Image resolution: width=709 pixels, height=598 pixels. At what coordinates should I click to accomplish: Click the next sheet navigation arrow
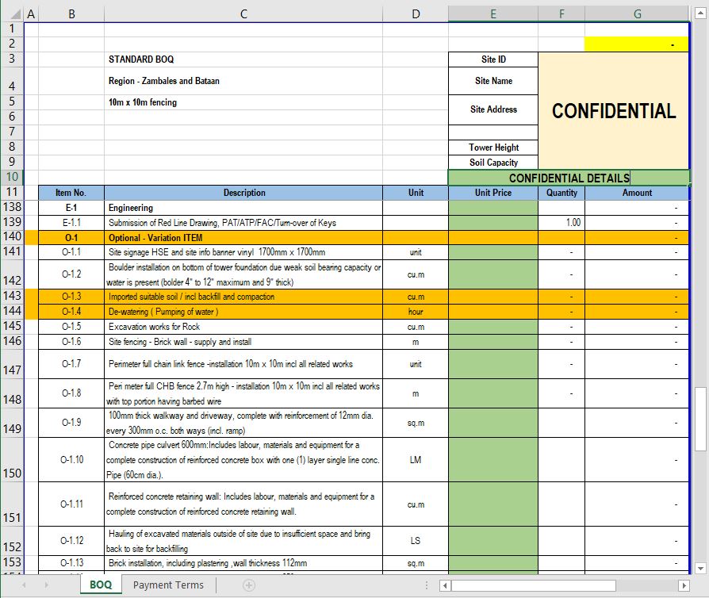(x=46, y=585)
